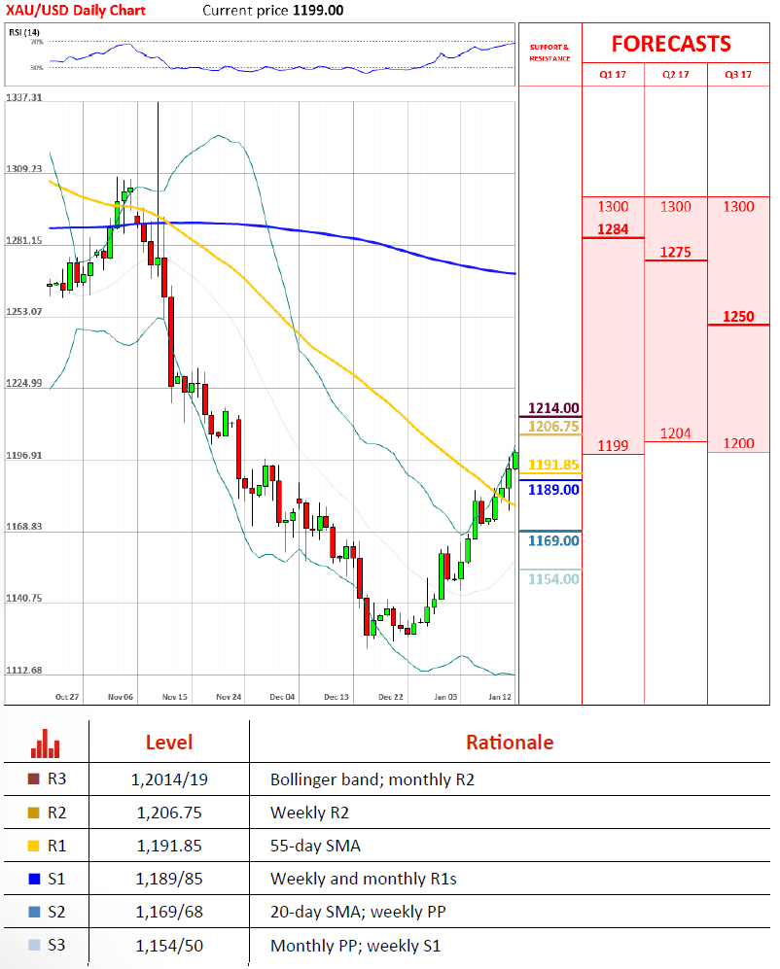Click the Dec 04 date axis label
Viewport: 780px width, 969px height.
click(x=282, y=697)
